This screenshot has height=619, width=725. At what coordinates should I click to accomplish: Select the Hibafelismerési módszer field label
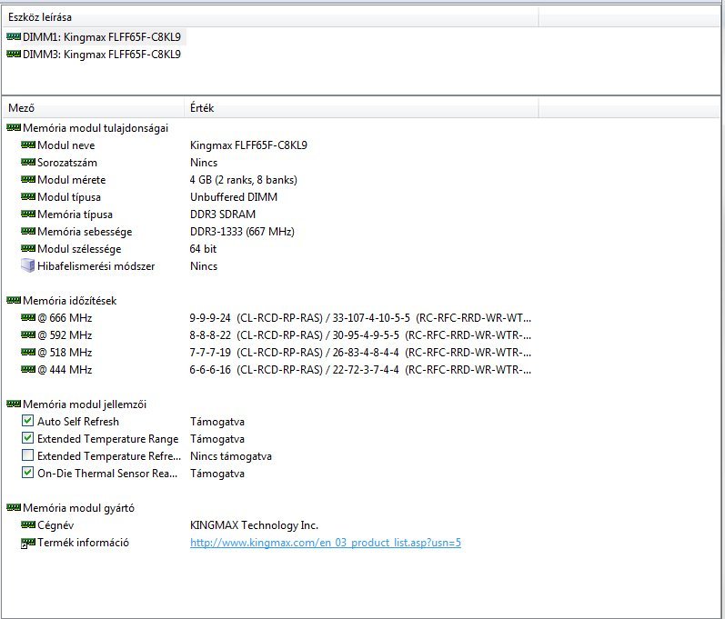click(x=96, y=266)
